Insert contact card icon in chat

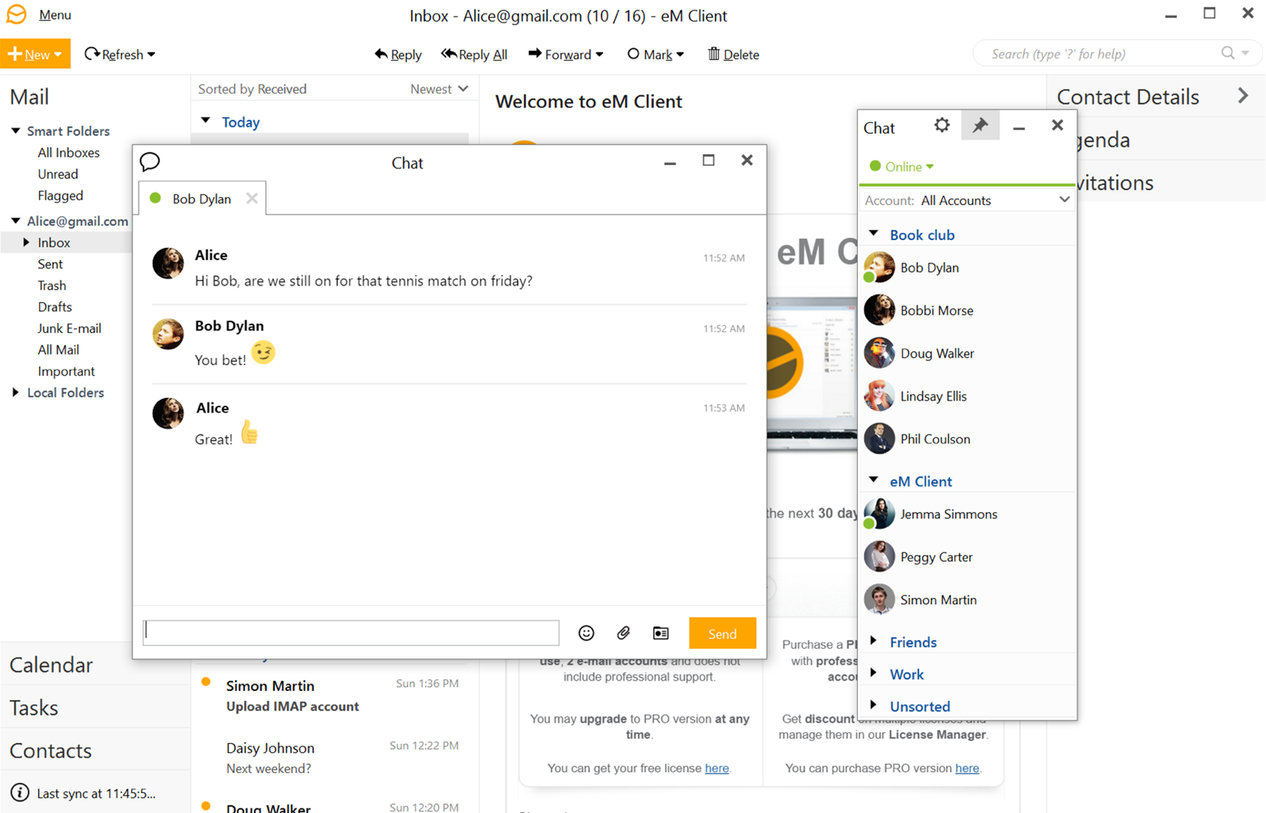(660, 633)
